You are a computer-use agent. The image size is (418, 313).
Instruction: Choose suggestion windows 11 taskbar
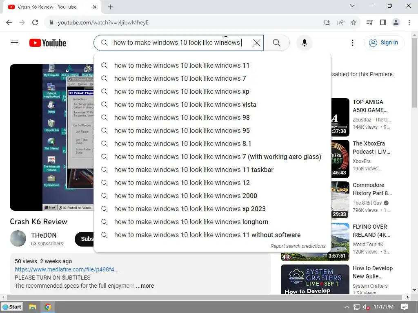pyautogui.click(x=212, y=170)
